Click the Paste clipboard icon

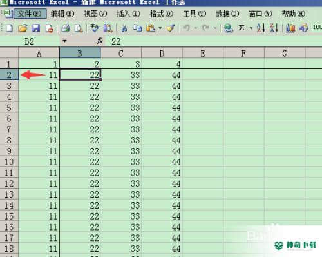click(x=151, y=28)
